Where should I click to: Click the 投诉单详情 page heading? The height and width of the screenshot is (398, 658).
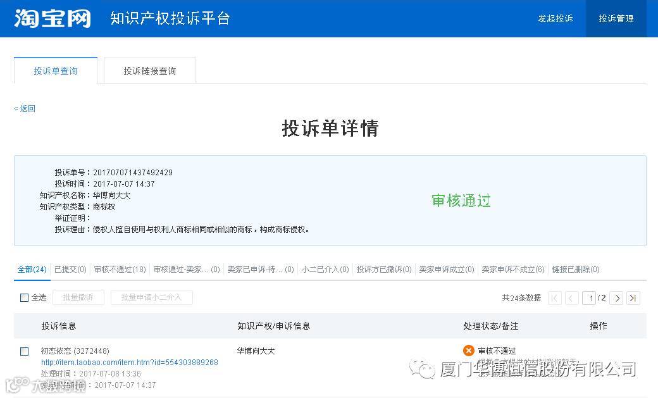pos(330,128)
